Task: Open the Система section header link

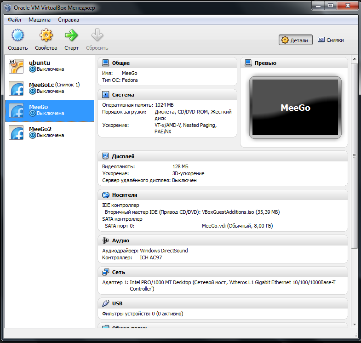Action: click(x=123, y=95)
